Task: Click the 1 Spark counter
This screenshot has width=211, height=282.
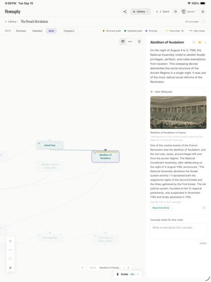Action: (x=162, y=12)
